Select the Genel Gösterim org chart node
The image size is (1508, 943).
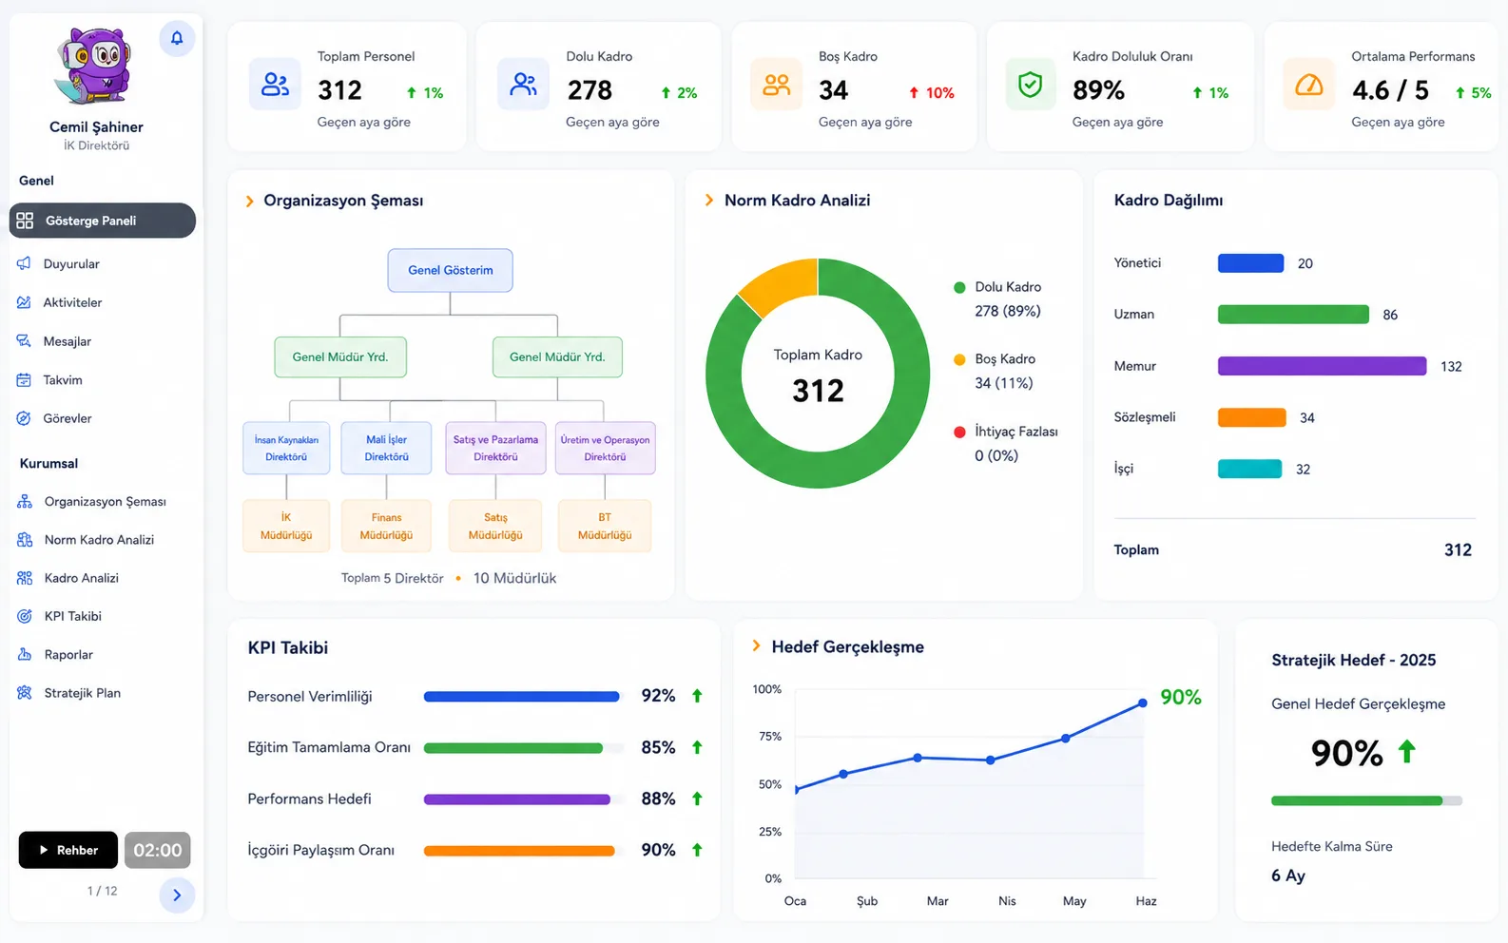(x=450, y=270)
